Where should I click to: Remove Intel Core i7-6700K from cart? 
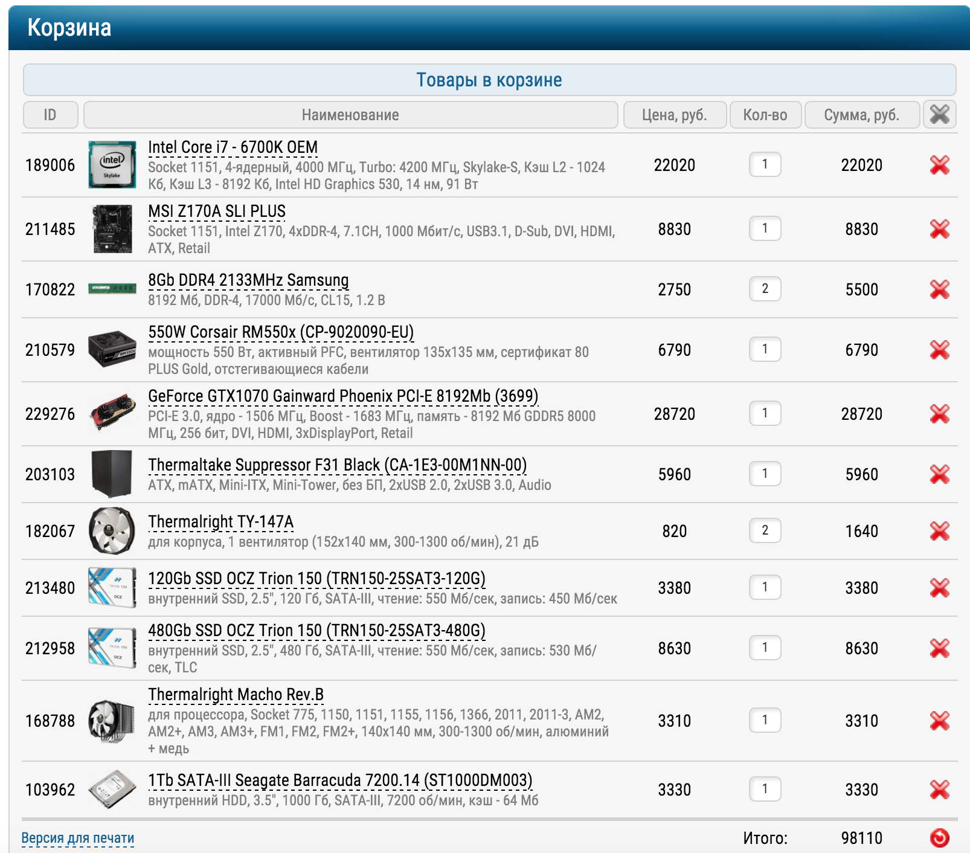pos(939,165)
